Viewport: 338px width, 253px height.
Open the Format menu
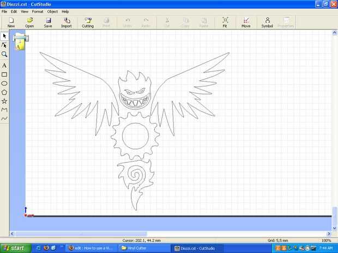pyautogui.click(x=38, y=11)
